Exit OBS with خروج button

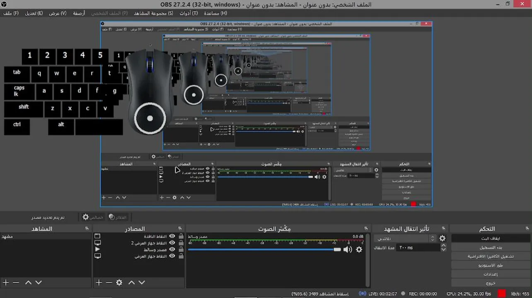(x=491, y=283)
